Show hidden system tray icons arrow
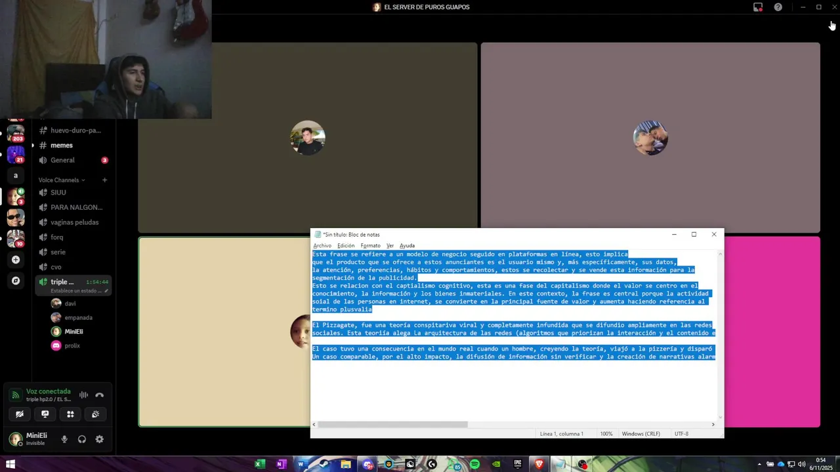 [x=759, y=464]
